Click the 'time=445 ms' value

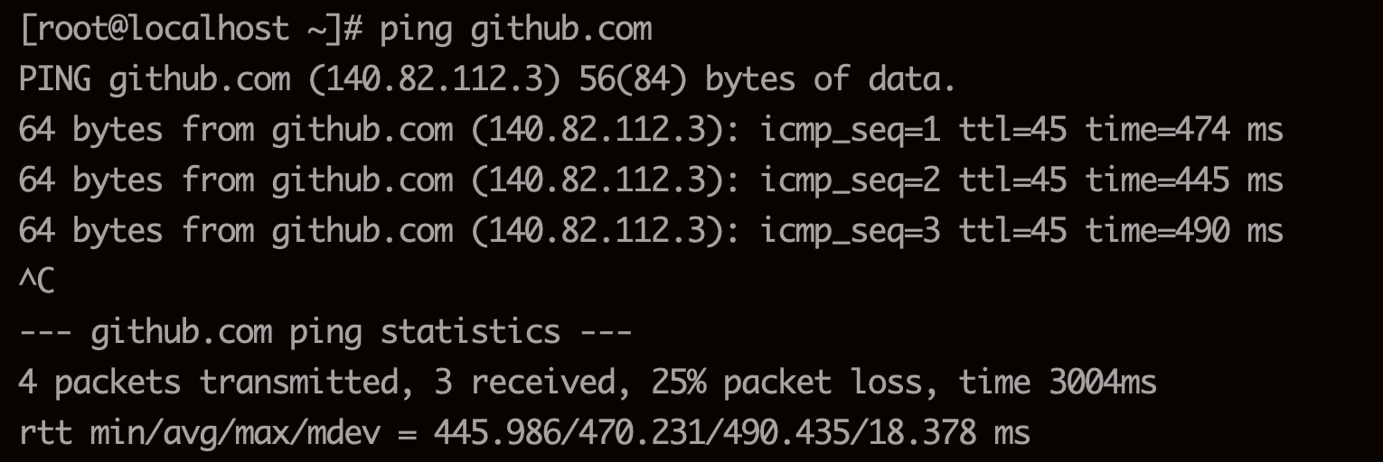(1184, 180)
